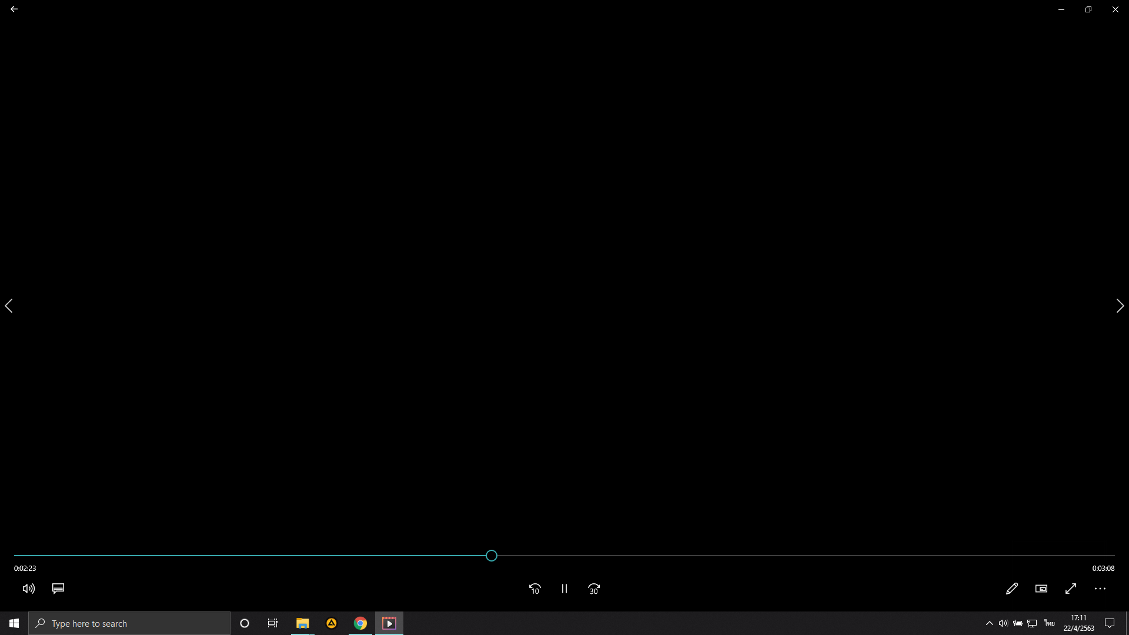Click the Movies & TV taskbar icon
The height and width of the screenshot is (635, 1129).
click(x=389, y=623)
